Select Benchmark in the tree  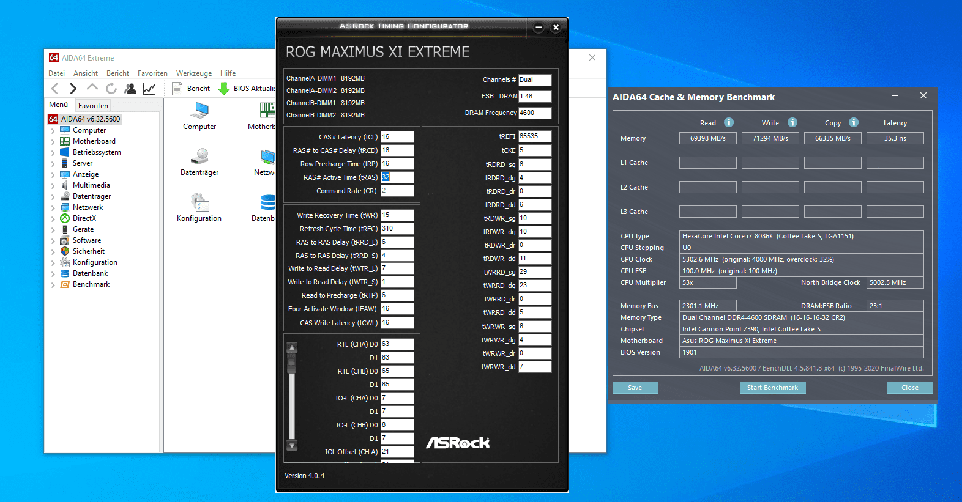point(91,284)
